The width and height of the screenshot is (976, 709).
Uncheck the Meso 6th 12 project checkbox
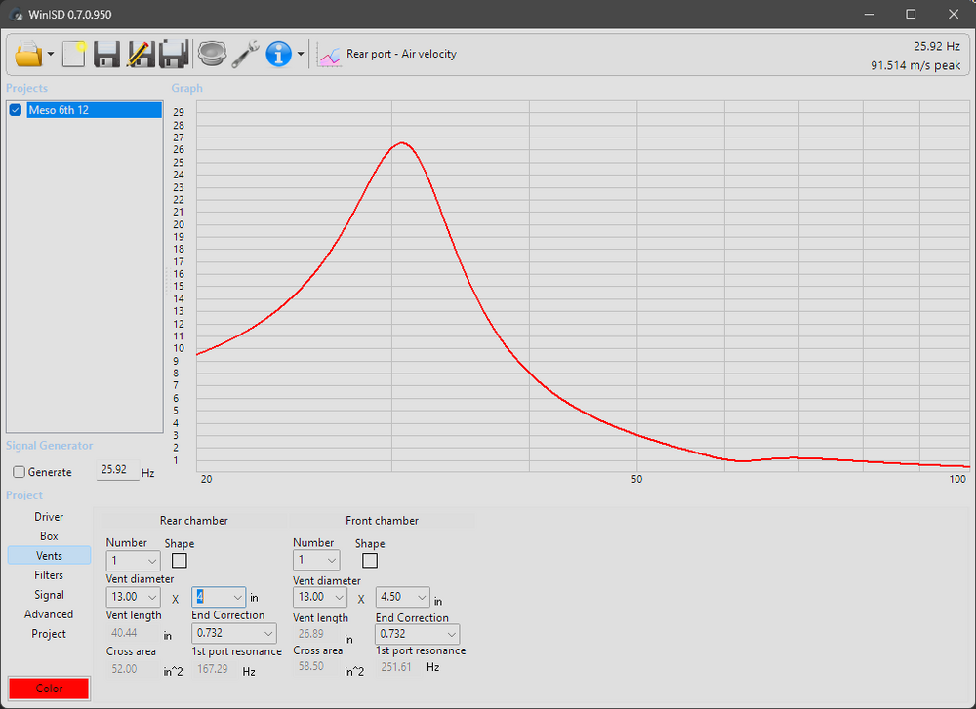(16, 110)
